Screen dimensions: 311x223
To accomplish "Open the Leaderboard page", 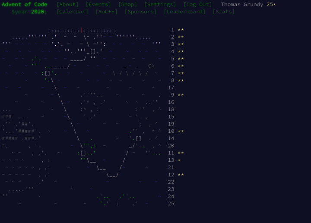I will (184, 12).
